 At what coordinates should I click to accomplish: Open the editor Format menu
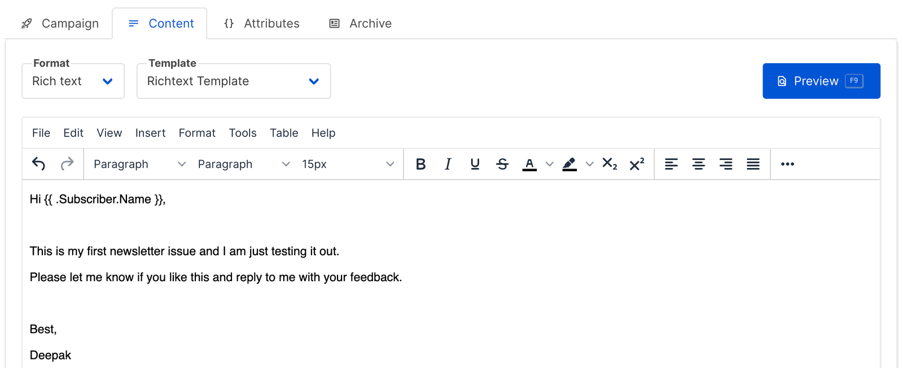(x=197, y=133)
